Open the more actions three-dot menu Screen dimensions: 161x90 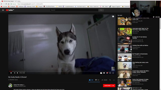click(x=114, y=80)
